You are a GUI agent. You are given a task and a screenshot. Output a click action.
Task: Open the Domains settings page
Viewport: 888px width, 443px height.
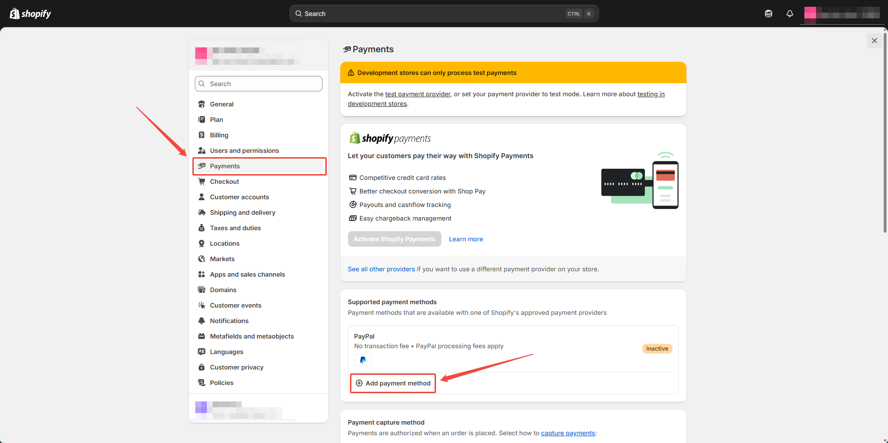click(223, 290)
